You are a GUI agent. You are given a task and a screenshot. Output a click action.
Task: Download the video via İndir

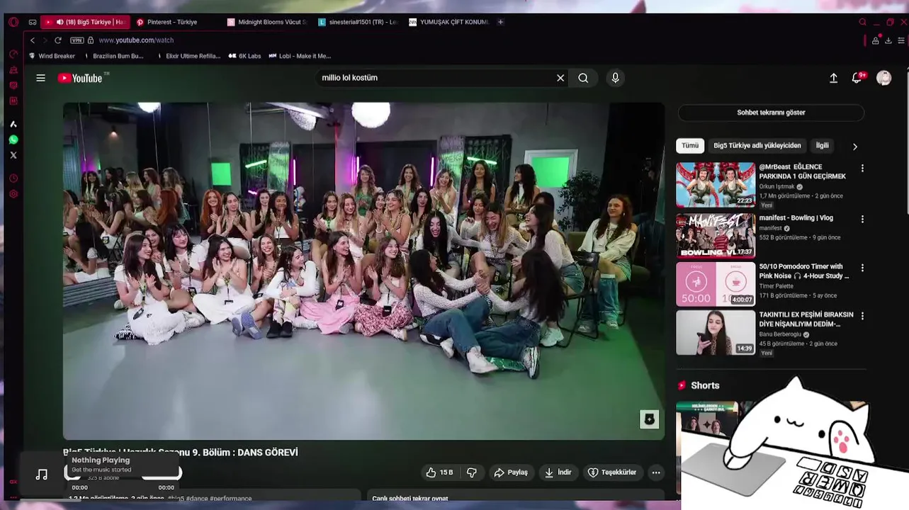558,472
